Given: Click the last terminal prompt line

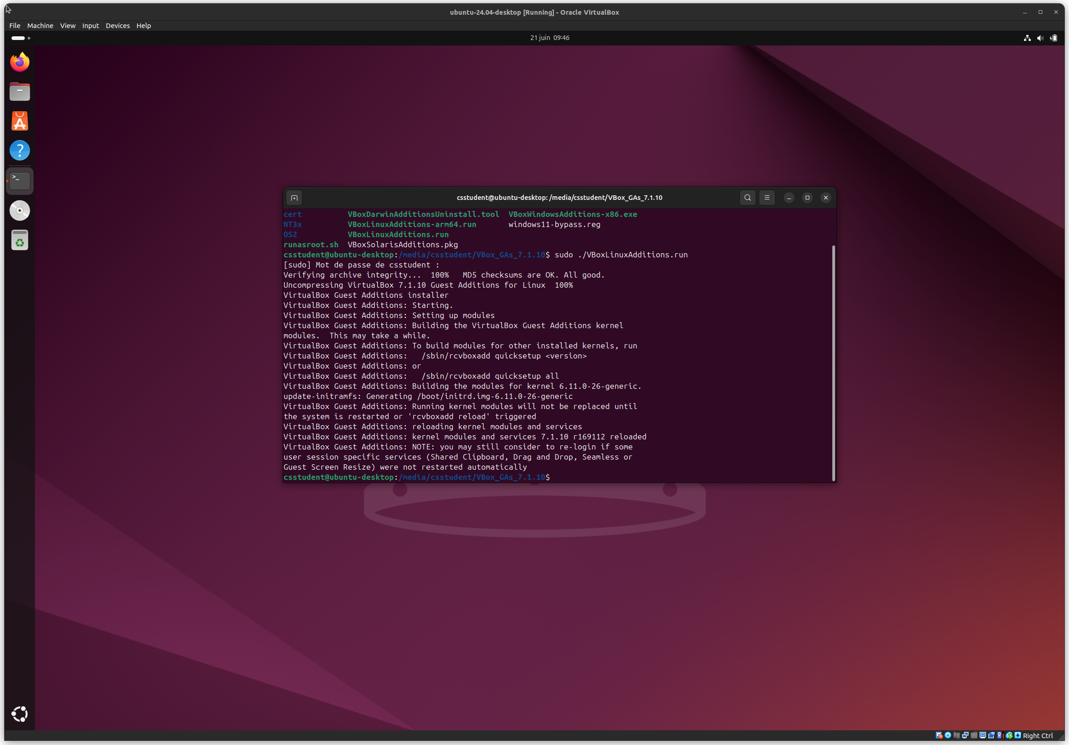Looking at the screenshot, I should click(417, 477).
